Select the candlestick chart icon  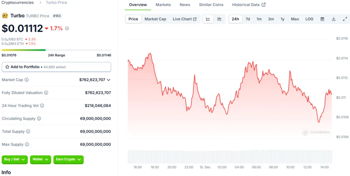click(x=219, y=19)
